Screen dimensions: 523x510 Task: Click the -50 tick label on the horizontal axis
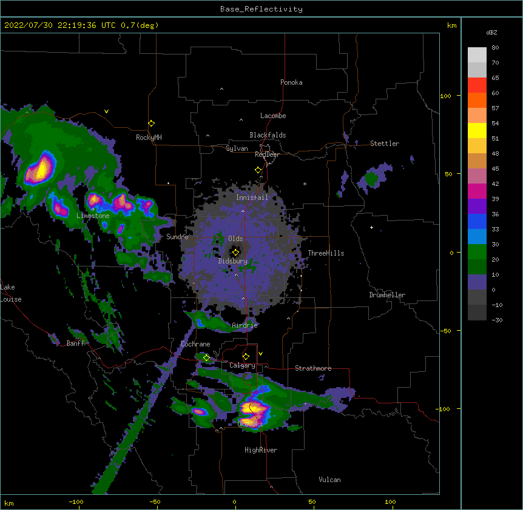tap(155, 502)
